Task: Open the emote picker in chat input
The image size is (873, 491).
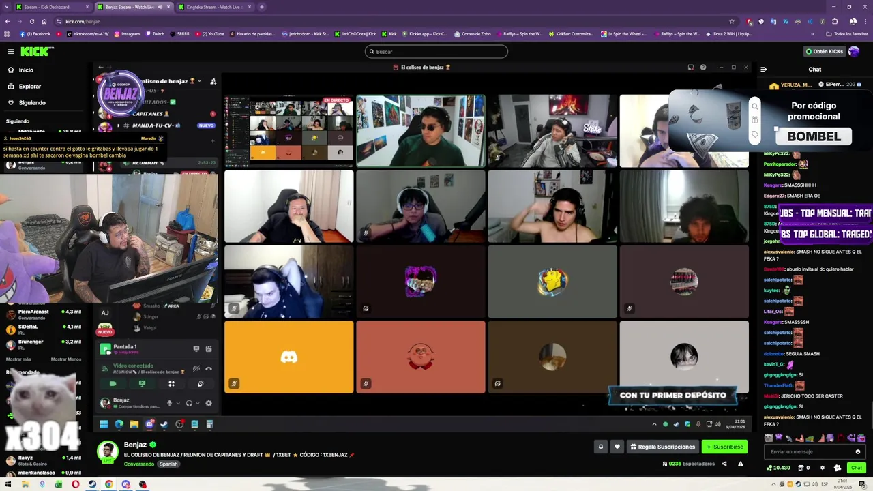Action: tap(858, 451)
